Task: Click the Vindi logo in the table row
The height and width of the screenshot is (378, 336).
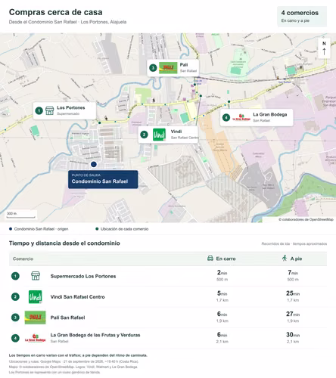Action: point(35,296)
